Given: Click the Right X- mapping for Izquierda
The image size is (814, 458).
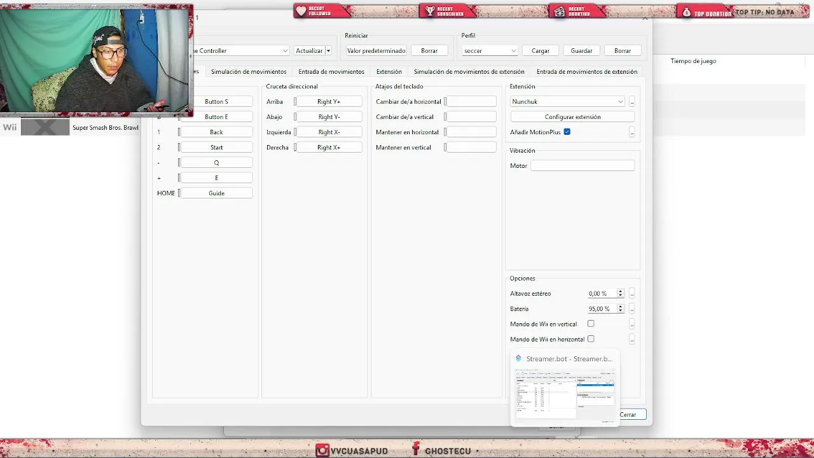Looking at the screenshot, I should (x=329, y=132).
